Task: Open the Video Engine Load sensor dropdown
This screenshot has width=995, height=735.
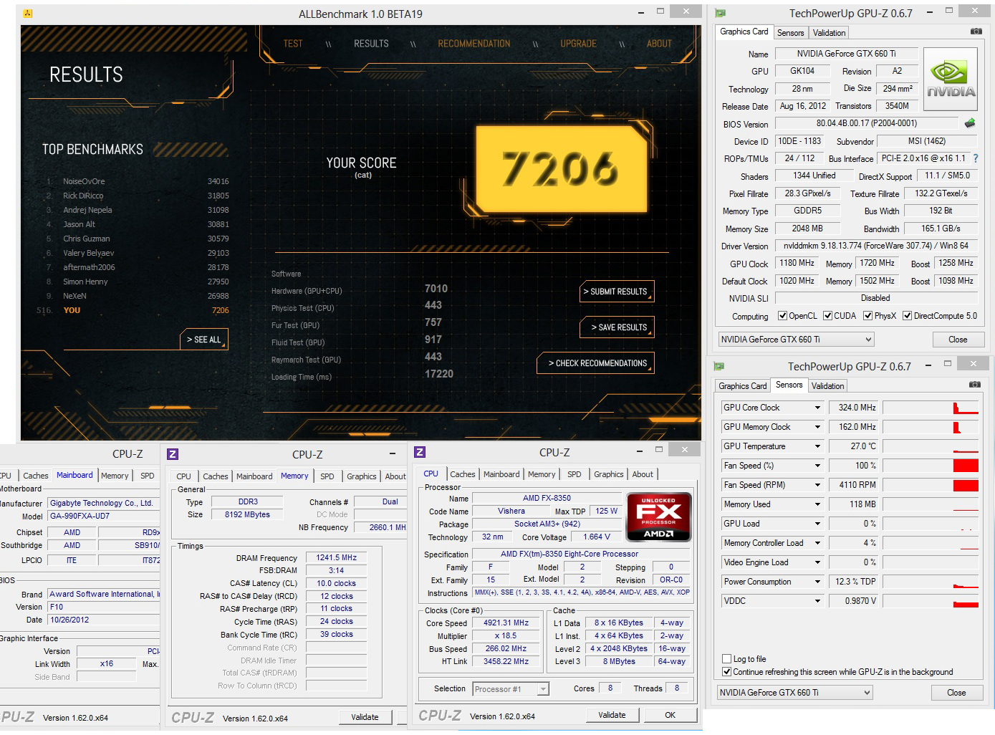Action: coord(817,562)
